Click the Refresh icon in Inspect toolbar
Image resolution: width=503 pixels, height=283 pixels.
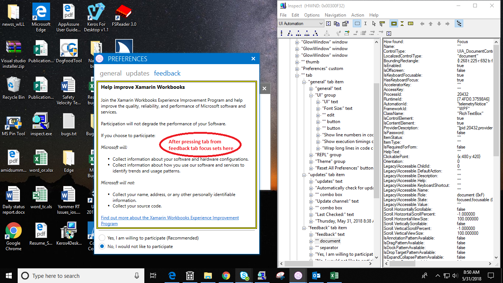coord(328,23)
